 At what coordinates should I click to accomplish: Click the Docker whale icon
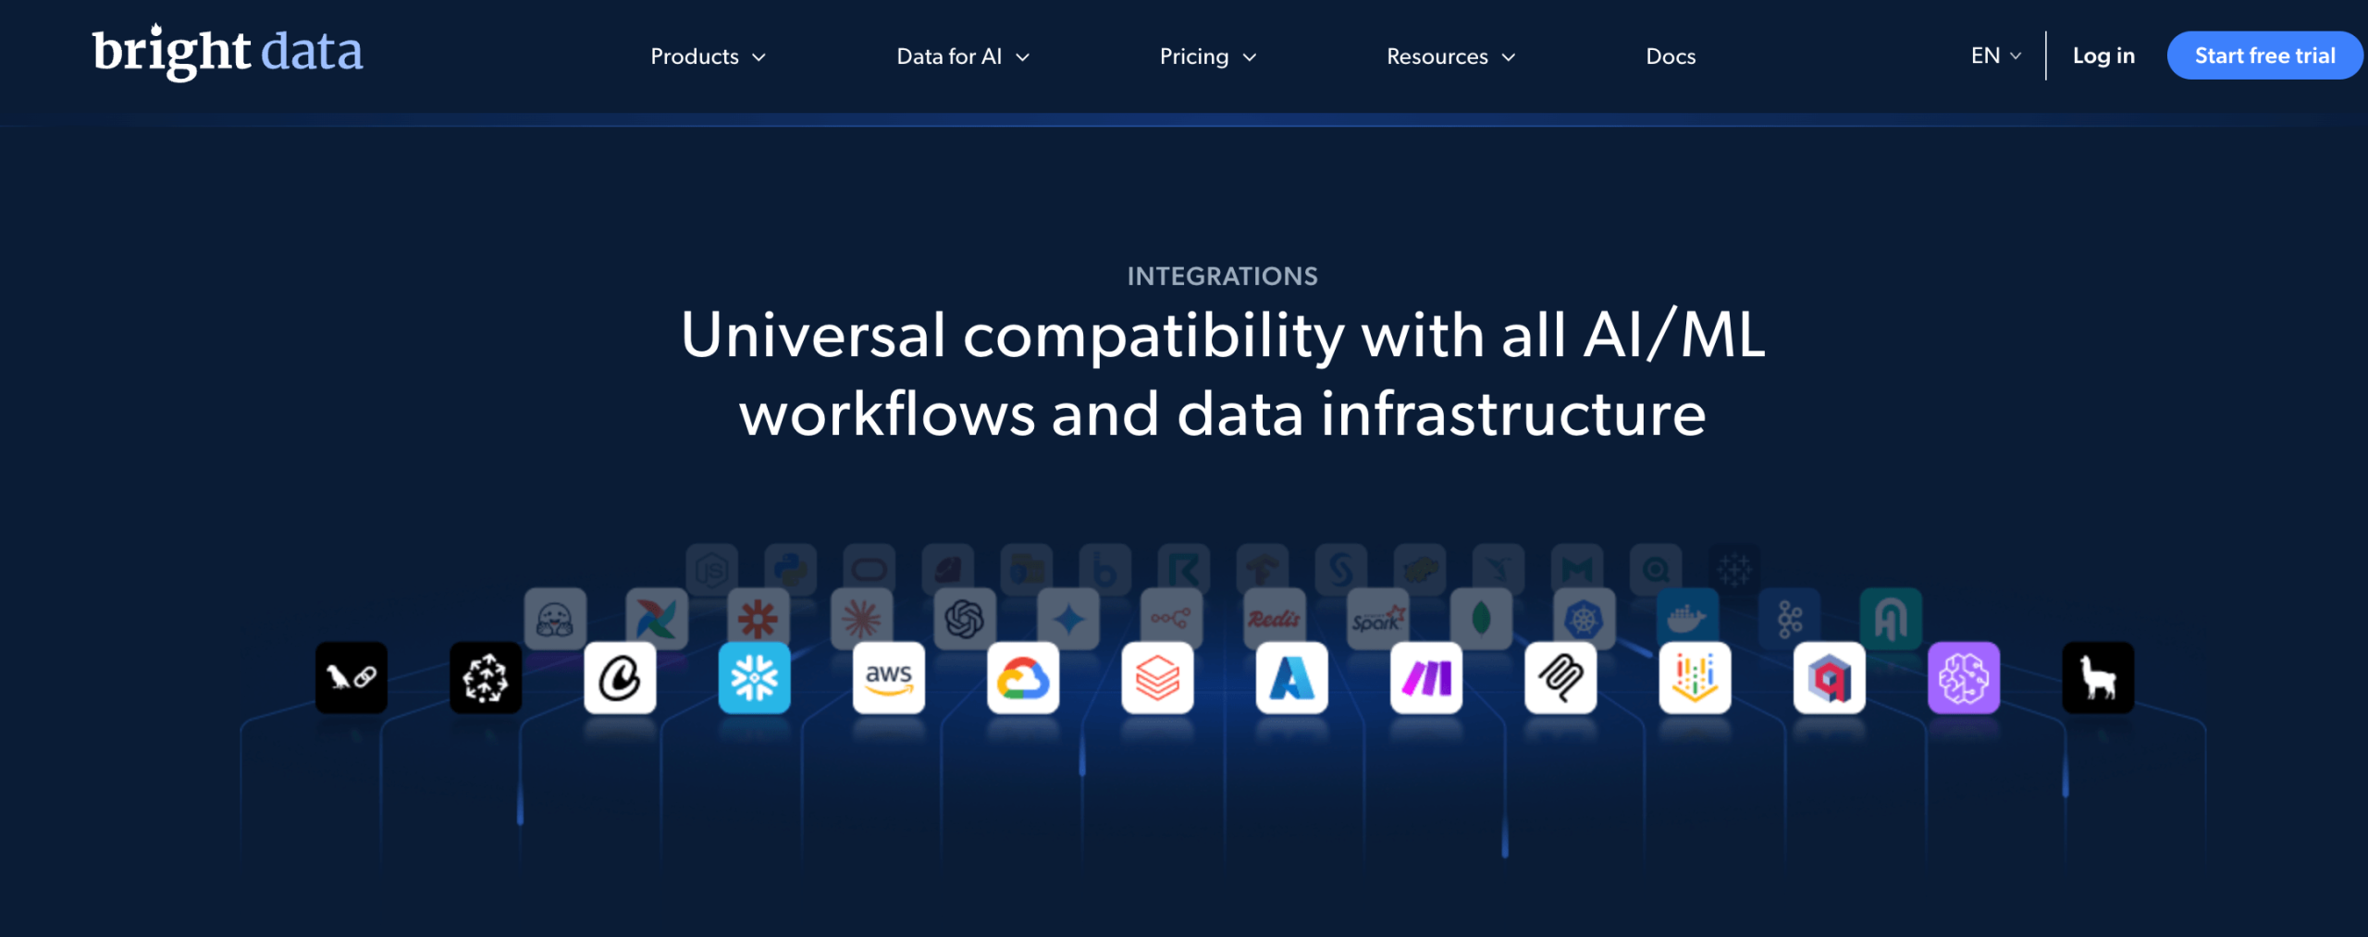(1687, 619)
